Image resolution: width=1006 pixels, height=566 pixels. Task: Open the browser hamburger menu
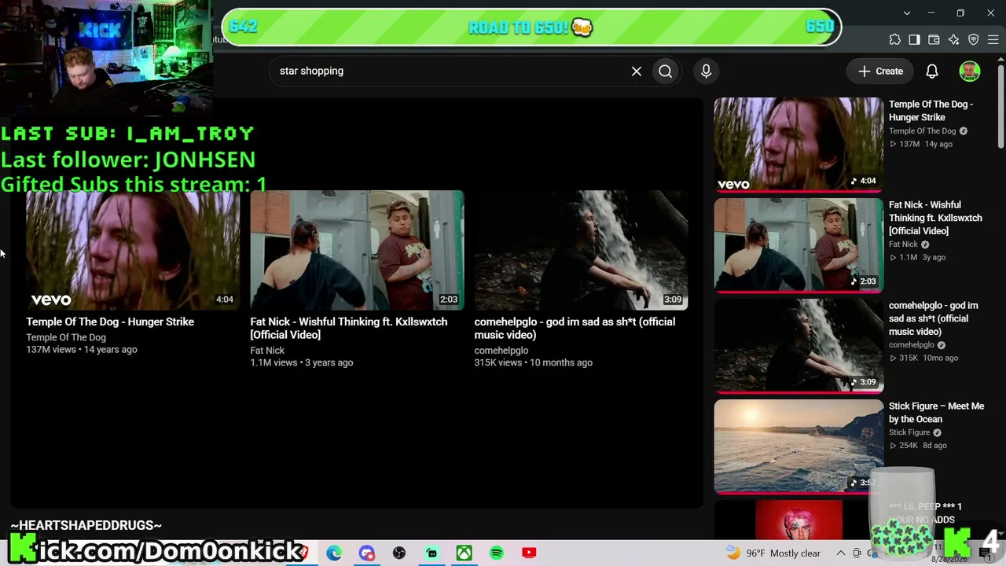coord(993,39)
